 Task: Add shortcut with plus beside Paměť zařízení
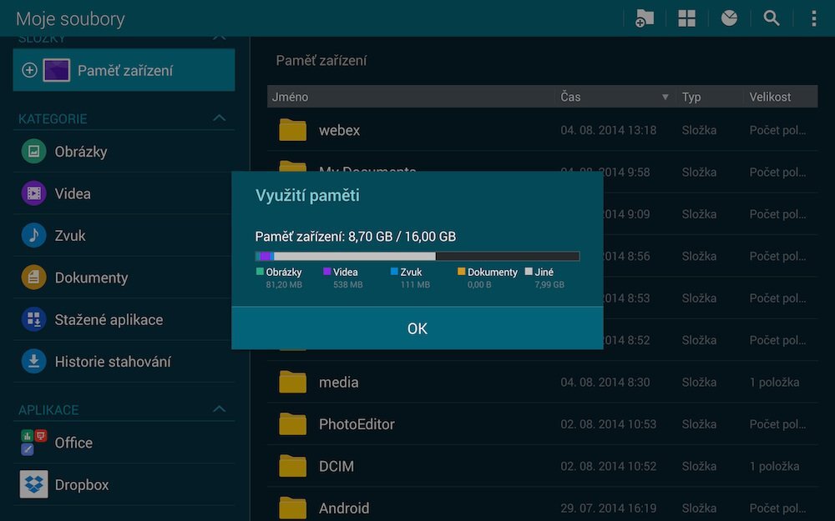[x=29, y=71]
